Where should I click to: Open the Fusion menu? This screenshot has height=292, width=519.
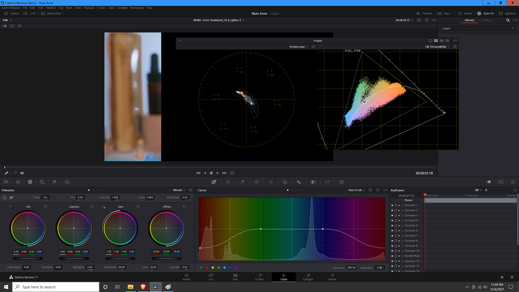click(101, 8)
